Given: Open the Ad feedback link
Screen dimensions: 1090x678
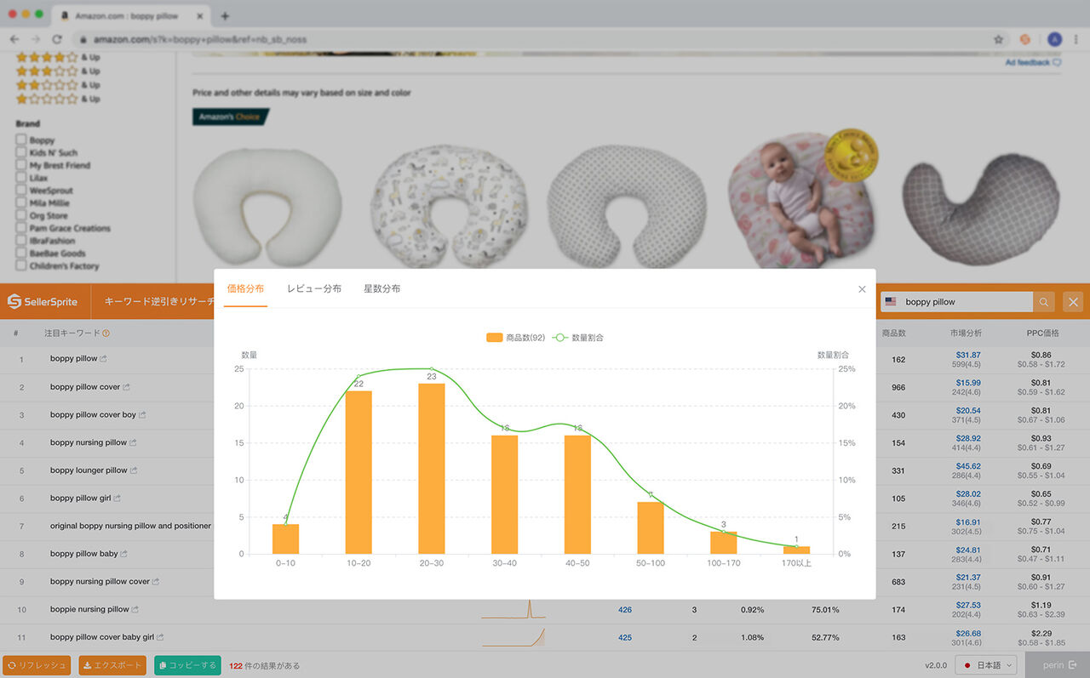Looking at the screenshot, I should click(x=1033, y=62).
